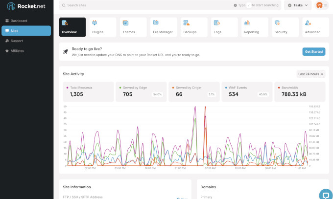The image size is (333, 199).
Task: Click the Reporting bar chart icon
Action: pyautogui.click(x=247, y=22)
